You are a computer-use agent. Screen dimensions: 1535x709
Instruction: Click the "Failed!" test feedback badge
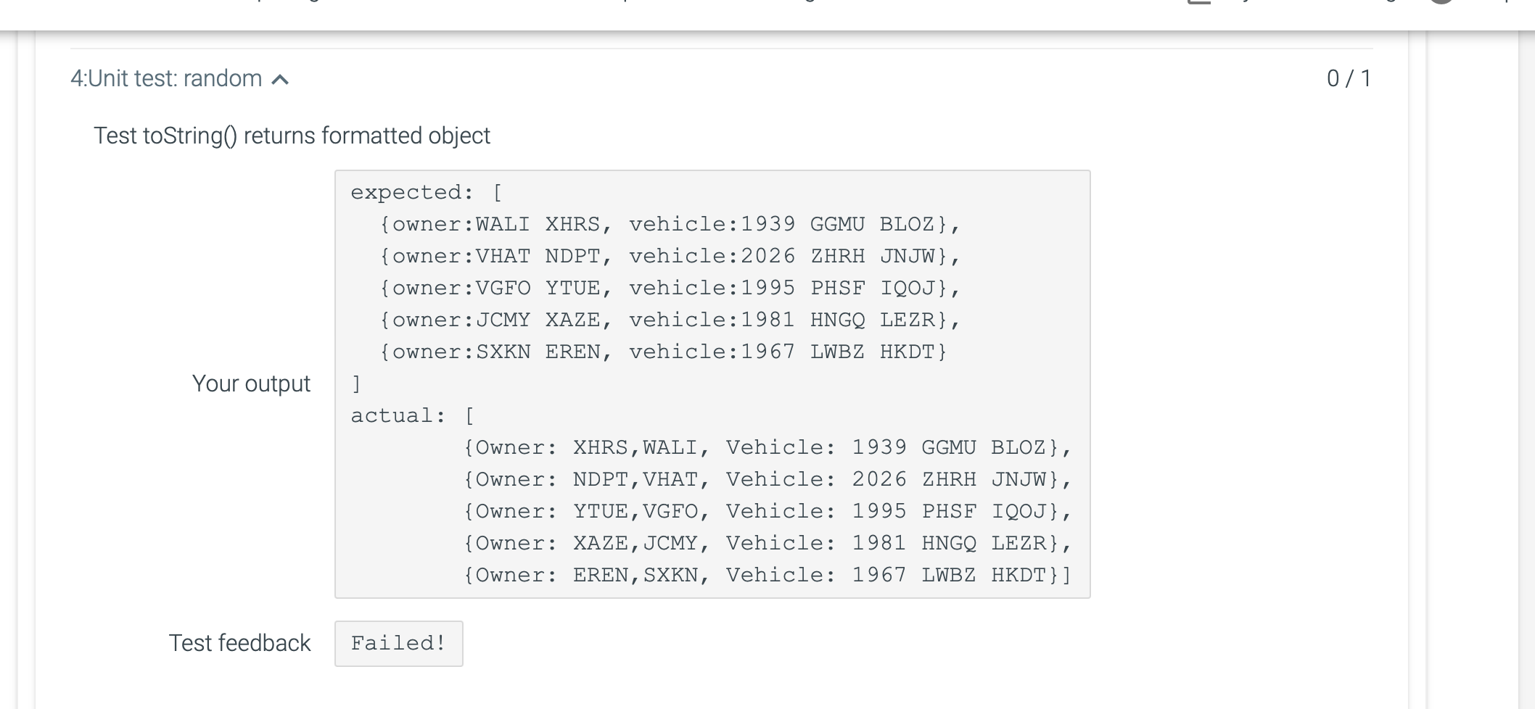(398, 643)
